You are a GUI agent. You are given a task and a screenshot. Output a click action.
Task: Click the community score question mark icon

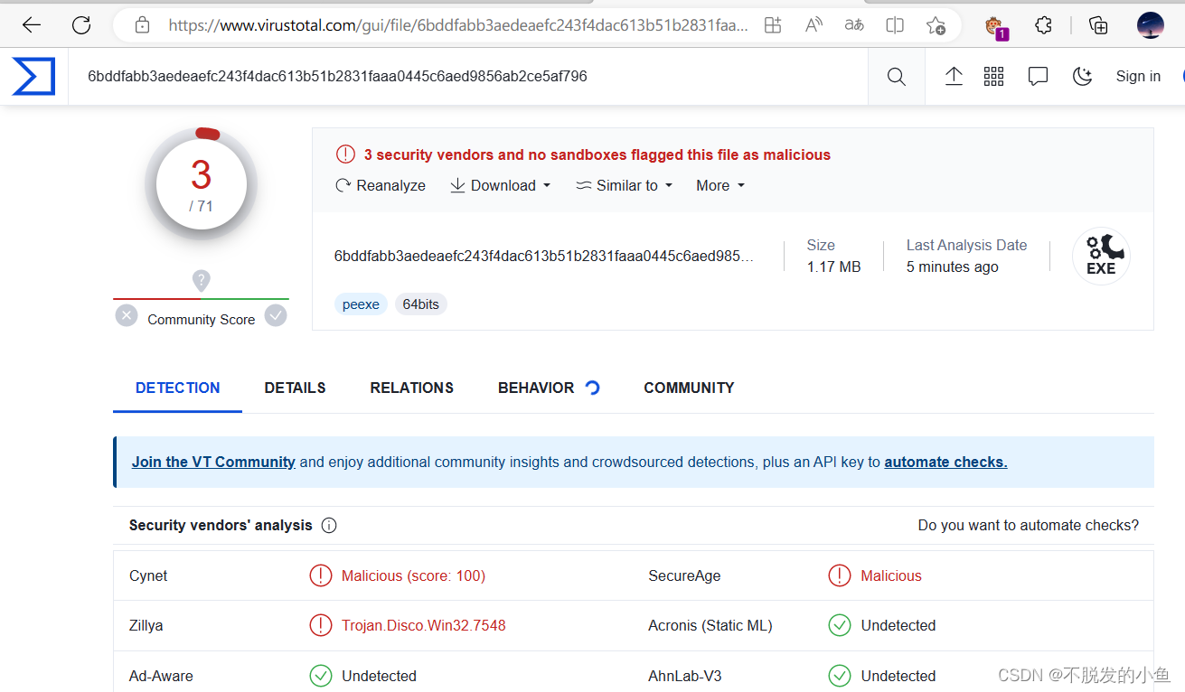point(201,280)
